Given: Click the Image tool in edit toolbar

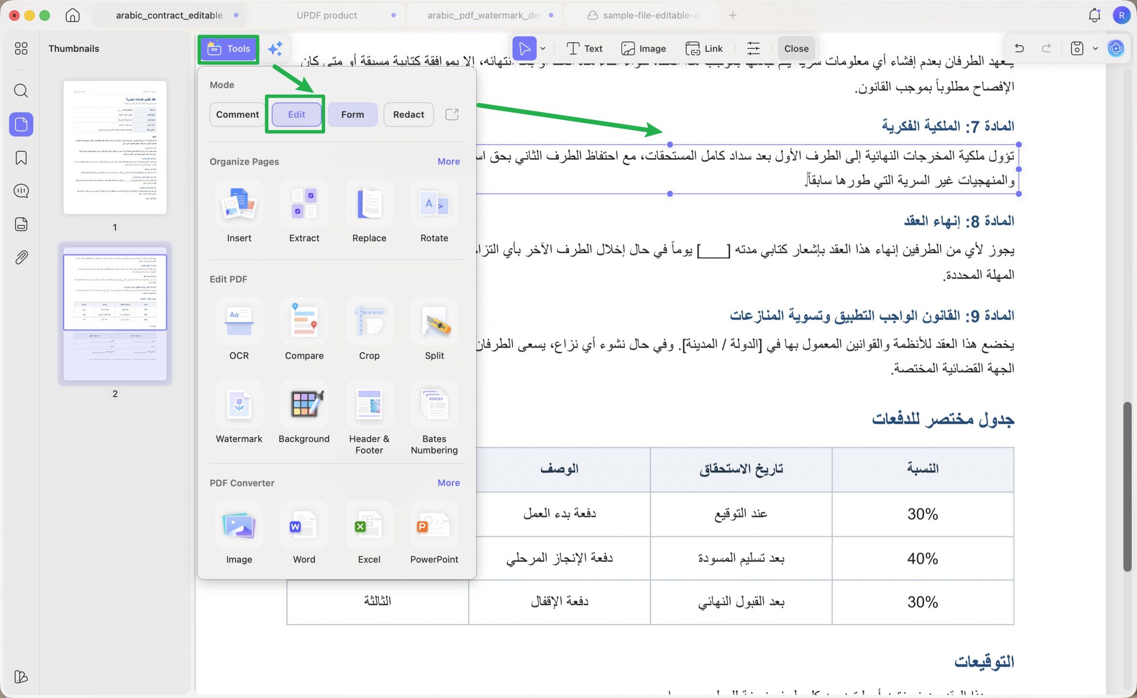Looking at the screenshot, I should [x=644, y=48].
